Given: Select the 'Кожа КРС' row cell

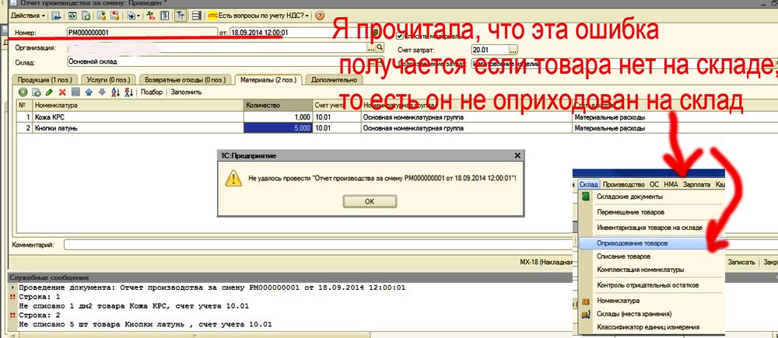Looking at the screenshot, I should 138,118.
